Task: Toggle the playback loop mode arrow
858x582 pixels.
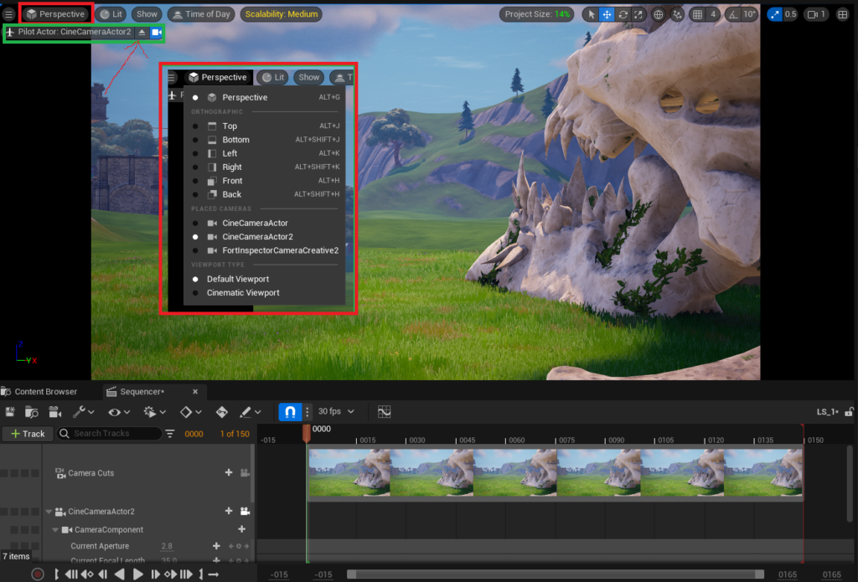Action: [214, 574]
